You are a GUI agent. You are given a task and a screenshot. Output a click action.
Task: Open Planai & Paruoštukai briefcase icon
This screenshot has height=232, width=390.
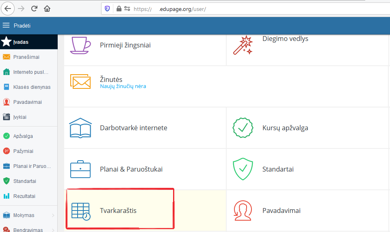click(80, 169)
